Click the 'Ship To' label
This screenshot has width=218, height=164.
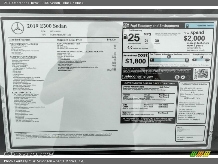tap(180, 128)
